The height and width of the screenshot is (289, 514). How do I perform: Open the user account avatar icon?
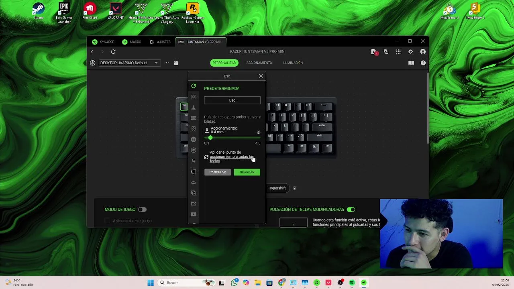423,51
